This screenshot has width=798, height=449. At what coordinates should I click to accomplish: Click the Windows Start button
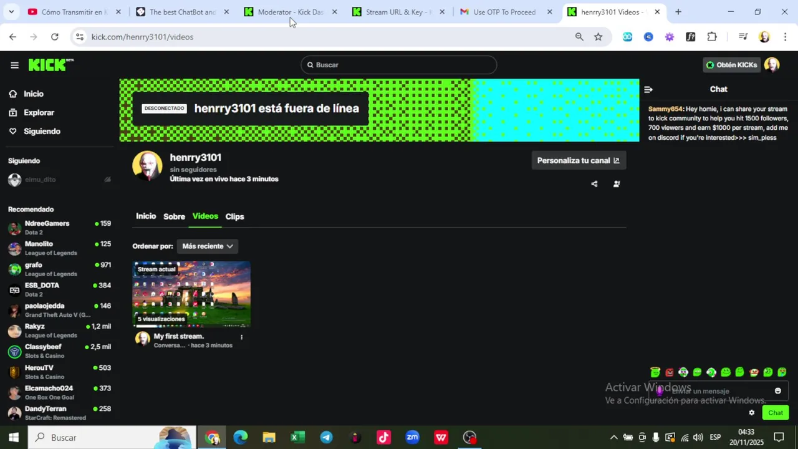pyautogui.click(x=14, y=437)
